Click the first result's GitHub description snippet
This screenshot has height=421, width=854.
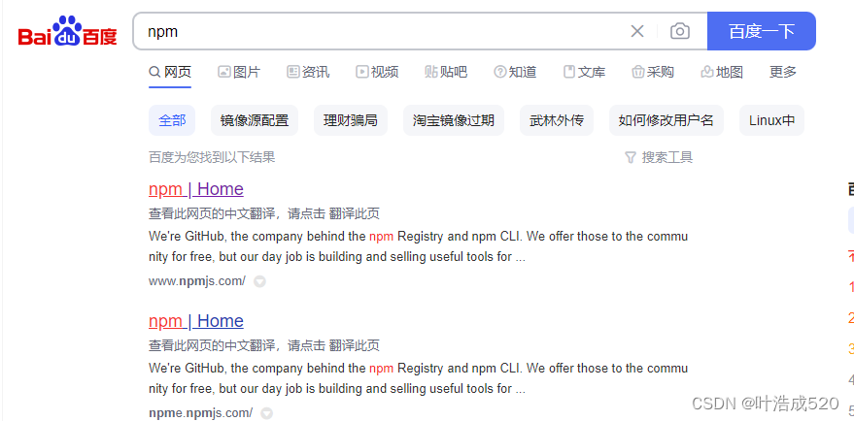tap(419, 246)
